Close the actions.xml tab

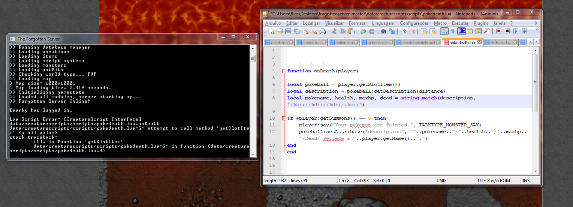pos(390,42)
